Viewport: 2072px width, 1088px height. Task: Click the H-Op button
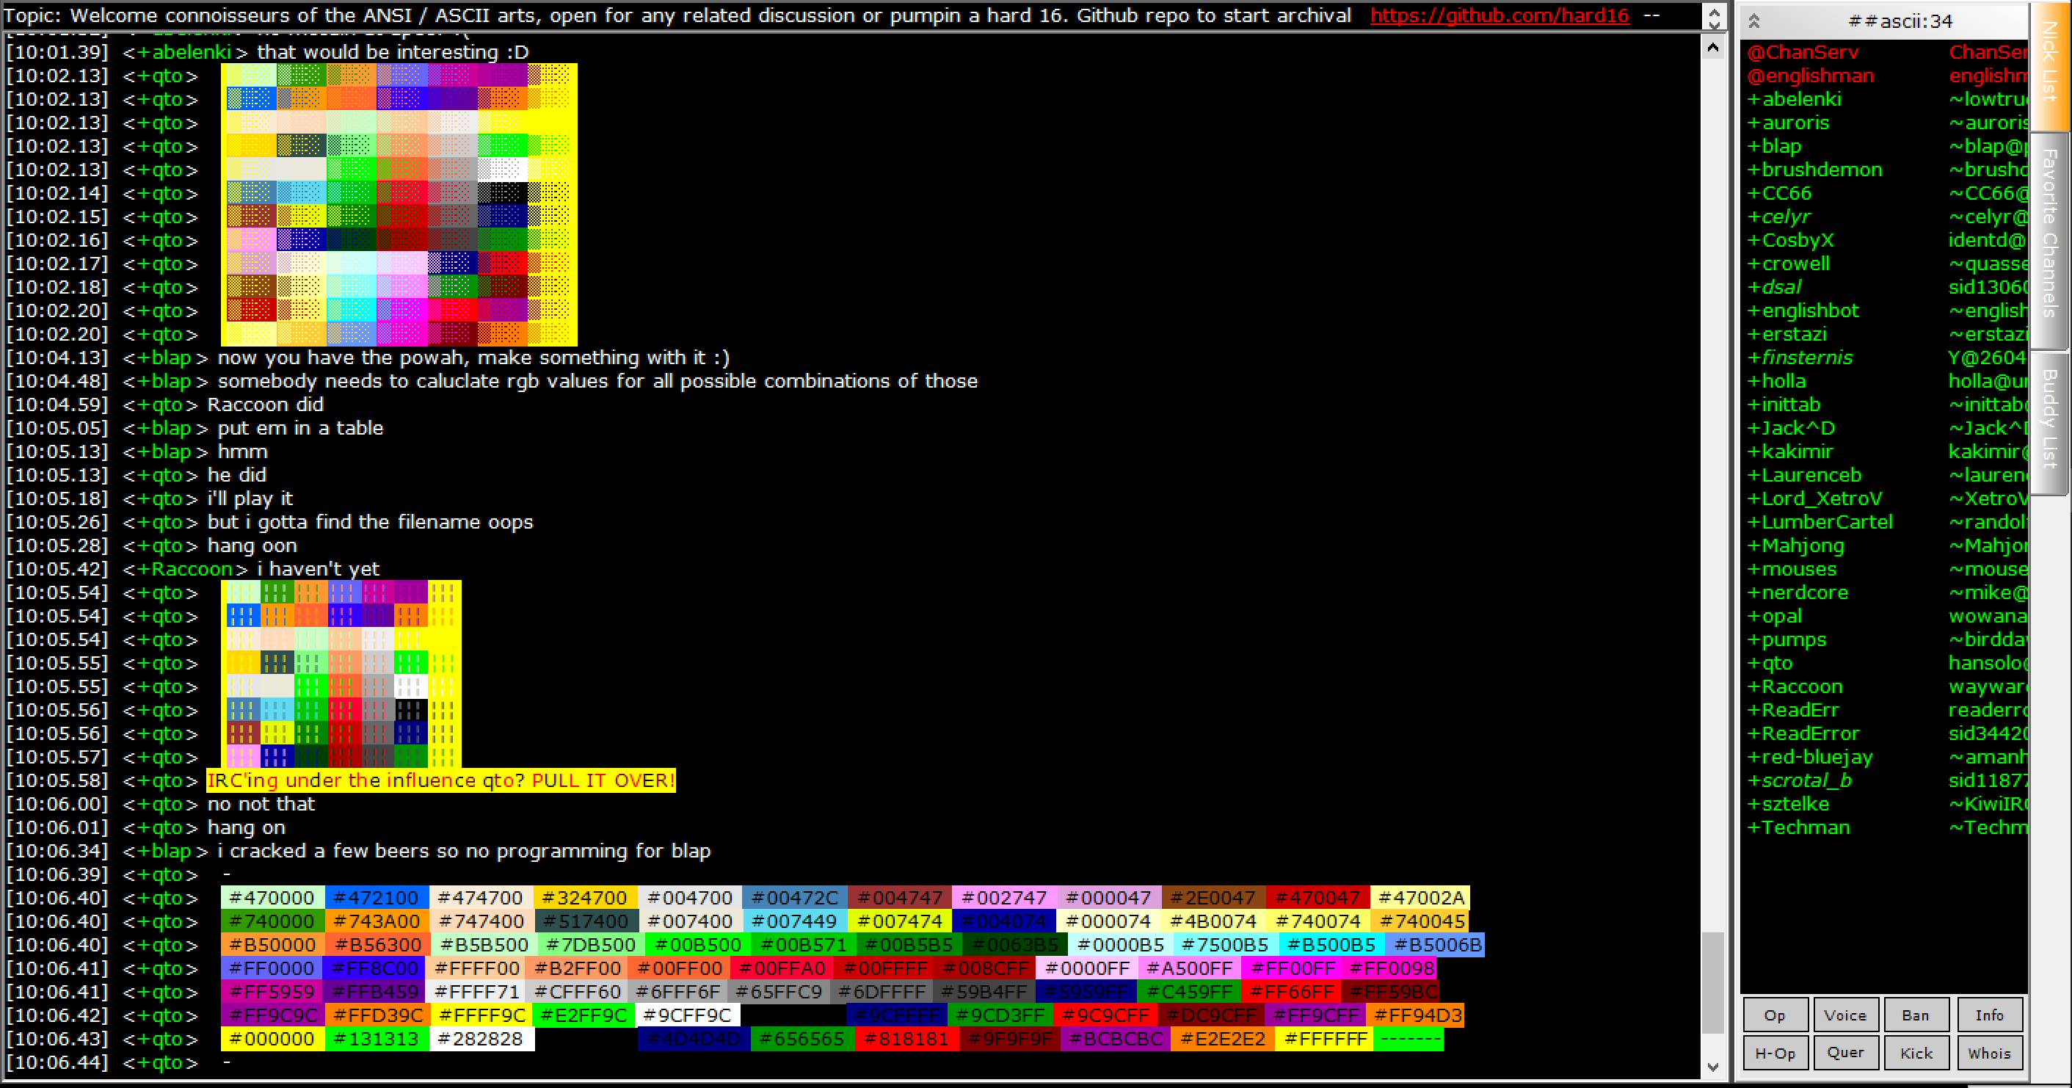1775,1053
